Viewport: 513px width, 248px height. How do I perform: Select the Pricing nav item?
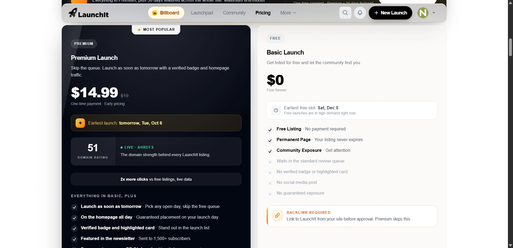coord(263,13)
